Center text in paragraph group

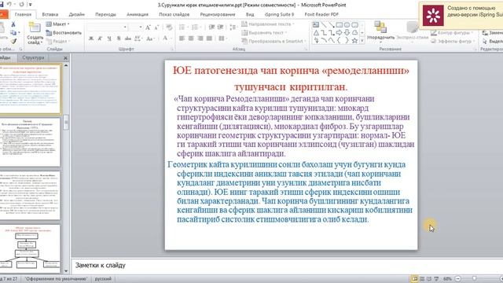click(191, 39)
